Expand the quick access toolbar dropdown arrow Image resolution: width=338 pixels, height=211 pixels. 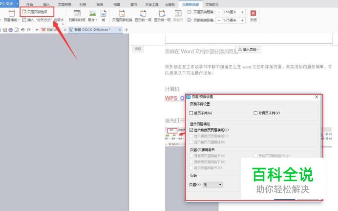point(37,30)
